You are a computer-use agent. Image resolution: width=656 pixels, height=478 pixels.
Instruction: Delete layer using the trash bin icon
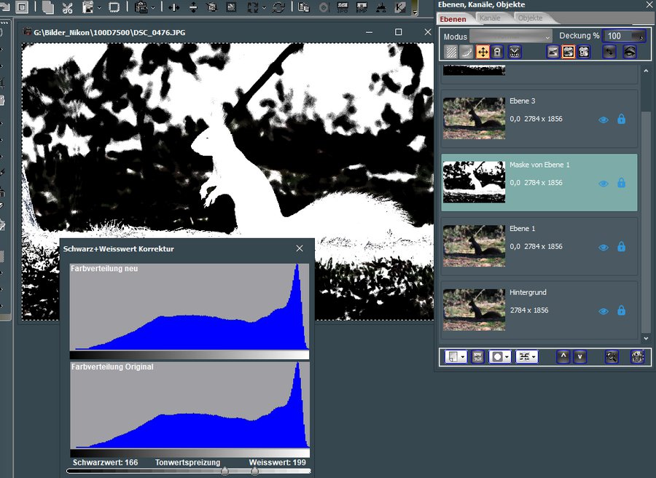pos(637,356)
